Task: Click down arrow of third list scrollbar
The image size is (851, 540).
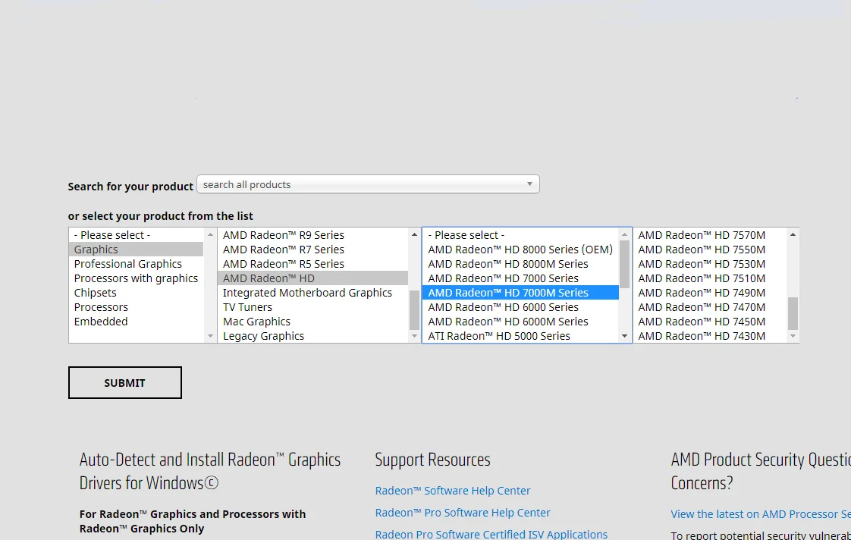Action: tap(624, 337)
